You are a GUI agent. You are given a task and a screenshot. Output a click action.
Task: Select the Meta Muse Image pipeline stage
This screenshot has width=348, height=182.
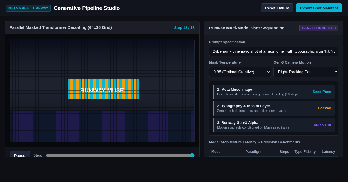(274, 92)
